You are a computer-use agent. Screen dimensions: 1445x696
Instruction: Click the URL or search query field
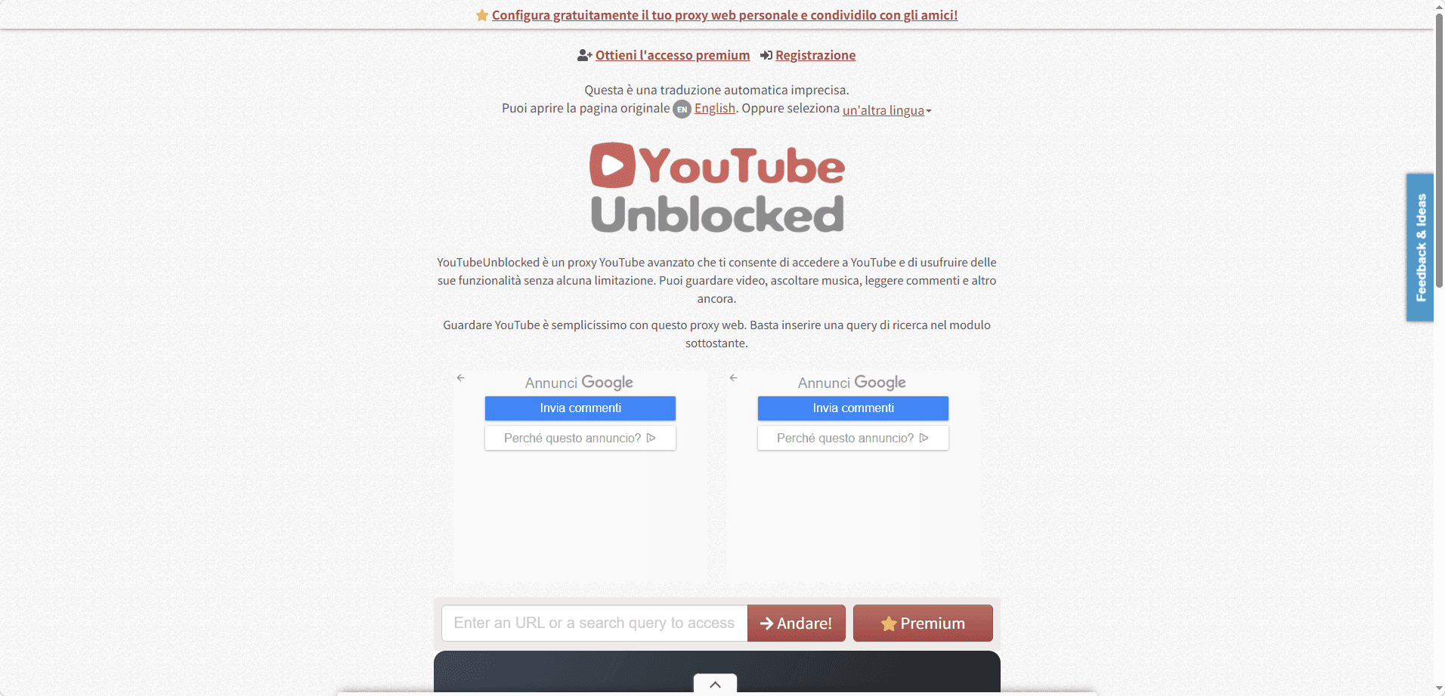(x=595, y=624)
